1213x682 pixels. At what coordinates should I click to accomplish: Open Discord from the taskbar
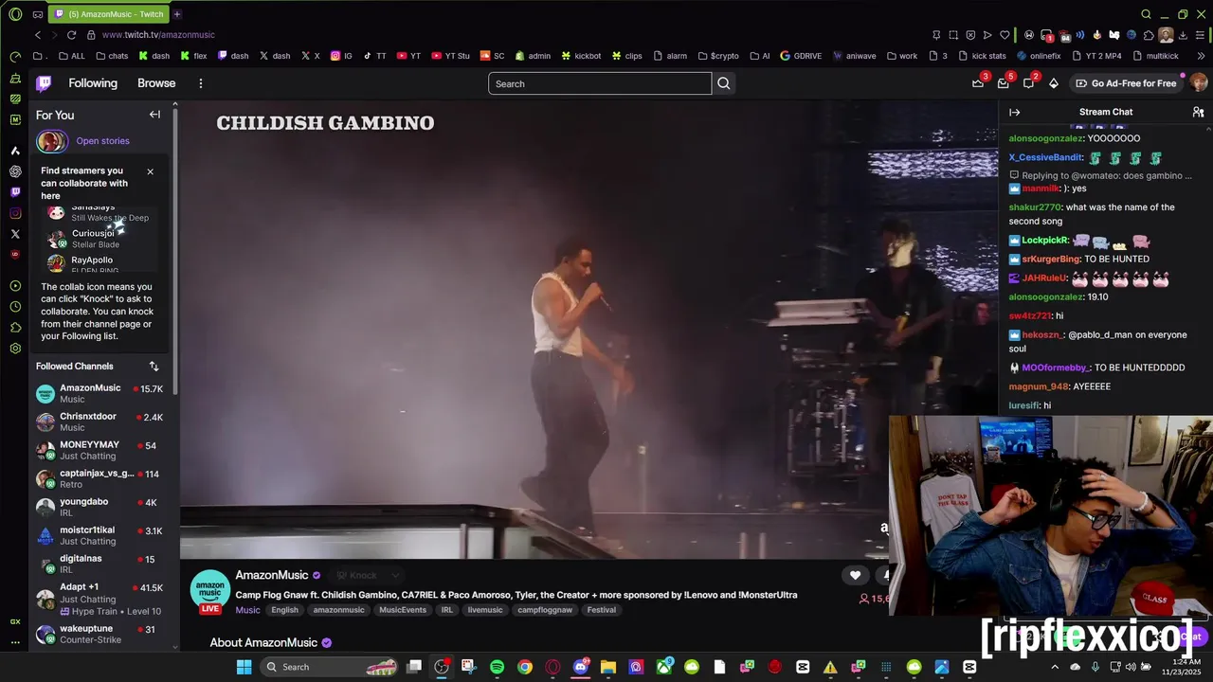point(581,667)
